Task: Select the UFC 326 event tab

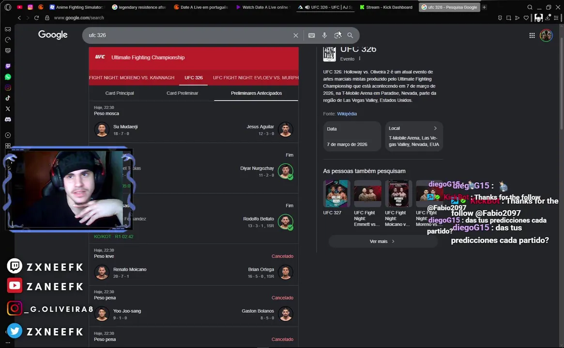Action: (x=194, y=77)
